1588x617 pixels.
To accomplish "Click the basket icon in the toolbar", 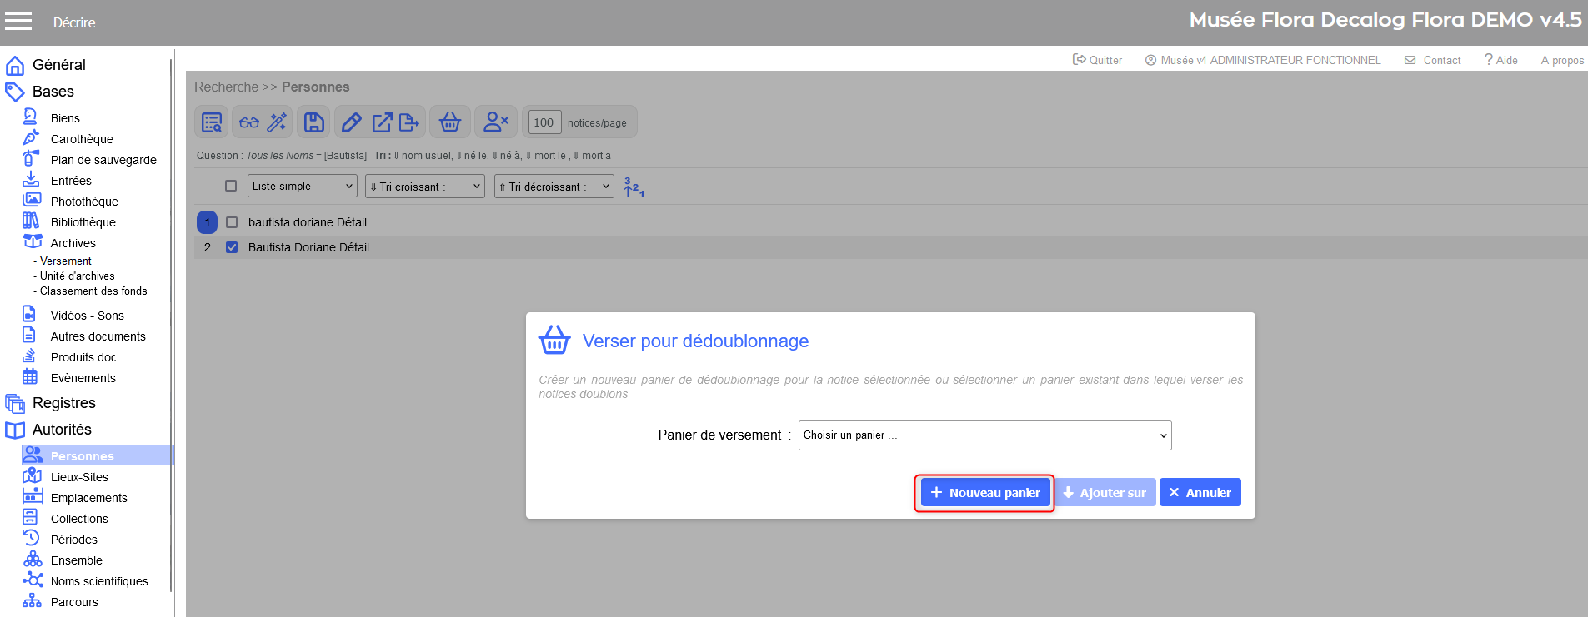I will (x=450, y=122).
